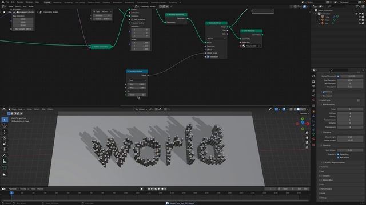Collapse the Caustics subpanel

(x=325, y=145)
